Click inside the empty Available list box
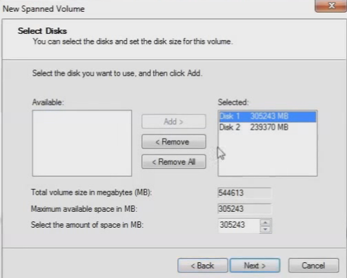The width and height of the screenshot is (347, 278). pyautogui.click(x=82, y=143)
